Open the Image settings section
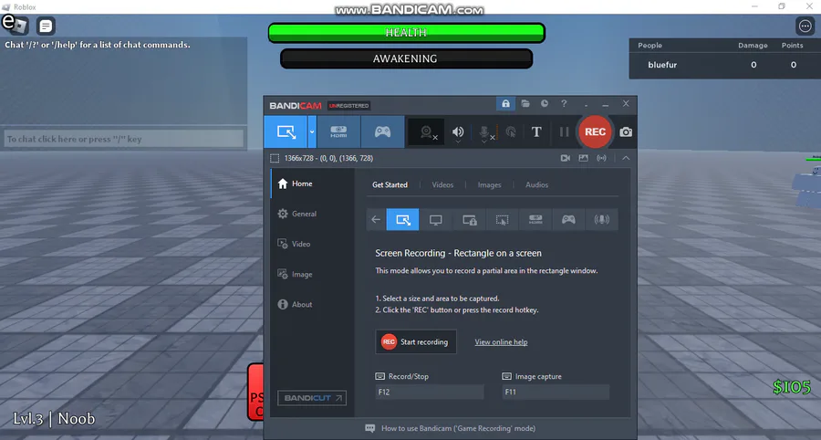This screenshot has height=440, width=821. tap(313, 274)
